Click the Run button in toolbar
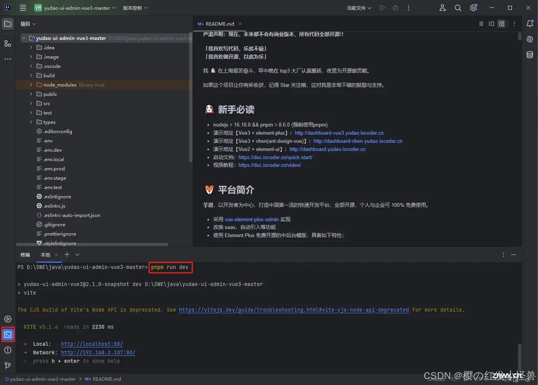 pyautogui.click(x=382, y=8)
